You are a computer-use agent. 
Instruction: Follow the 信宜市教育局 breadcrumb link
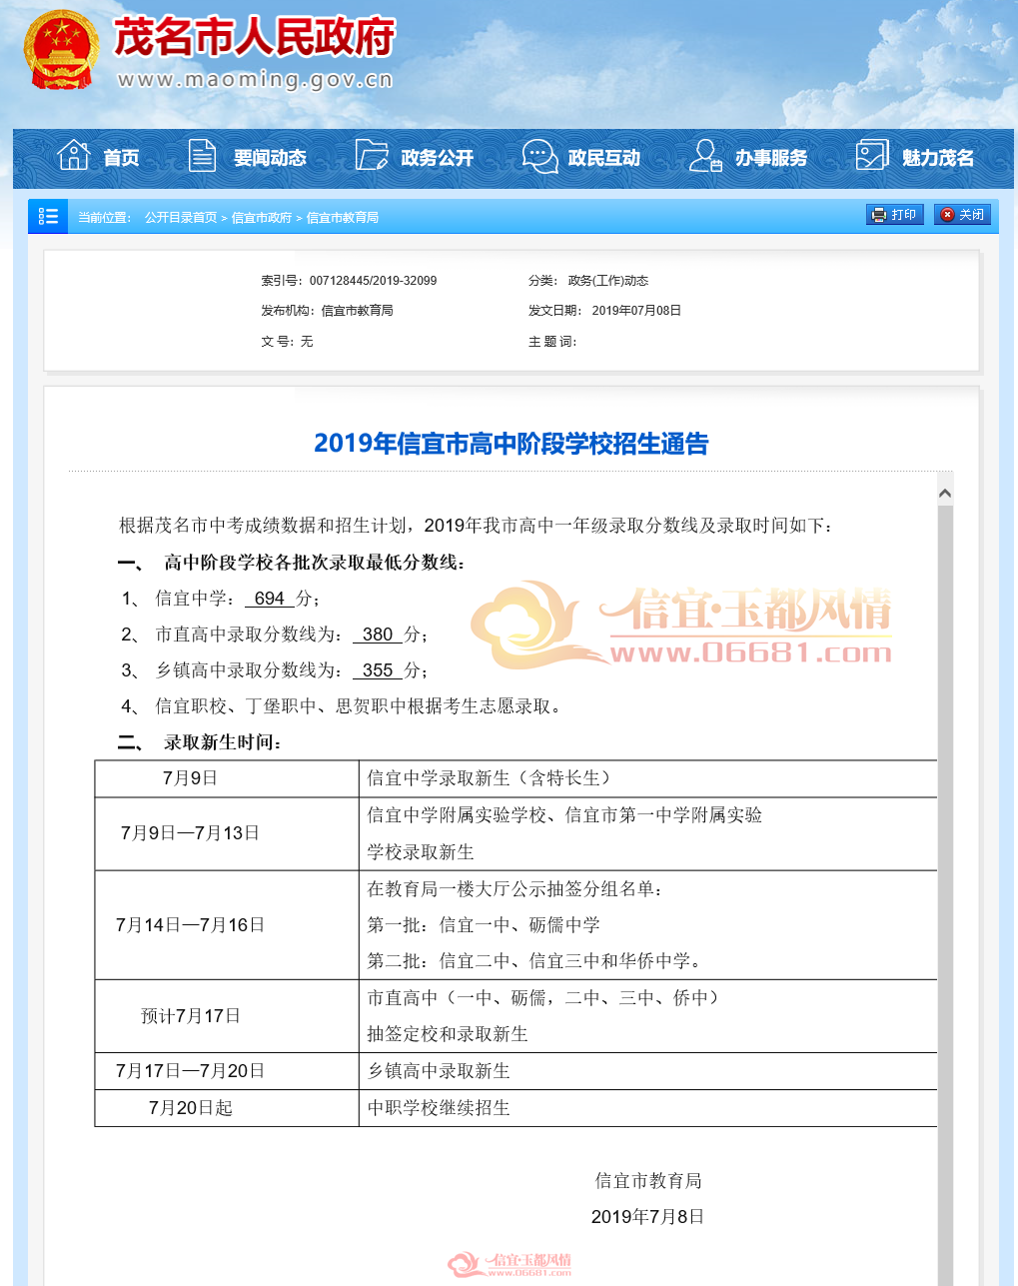pyautogui.click(x=342, y=217)
